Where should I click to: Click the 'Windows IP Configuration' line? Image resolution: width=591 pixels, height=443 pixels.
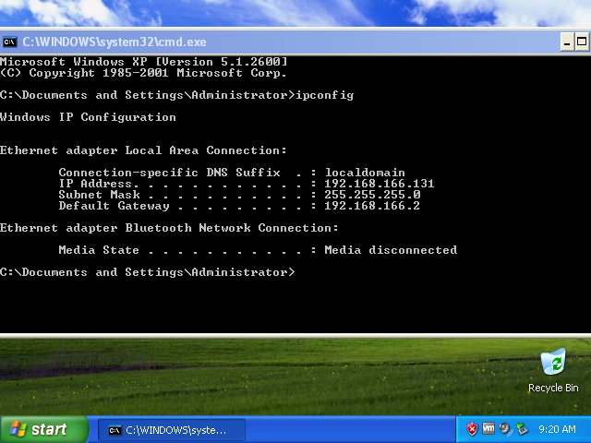(88, 117)
